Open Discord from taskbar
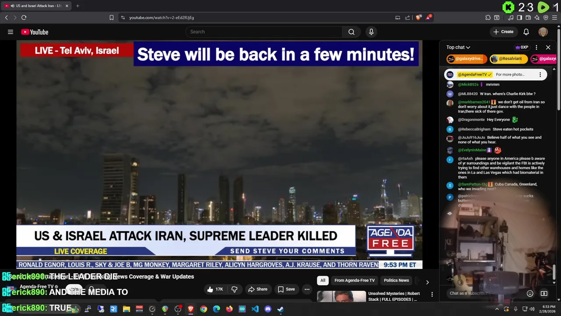The height and width of the screenshot is (316, 561). coord(268,309)
